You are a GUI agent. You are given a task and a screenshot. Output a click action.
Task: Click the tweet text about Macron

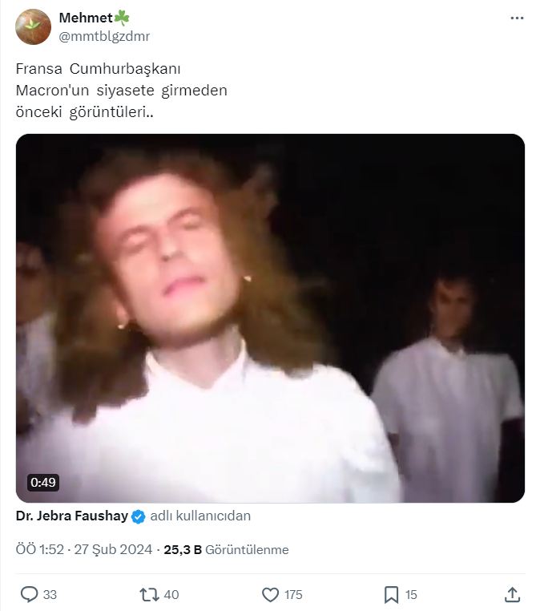pyautogui.click(x=122, y=91)
